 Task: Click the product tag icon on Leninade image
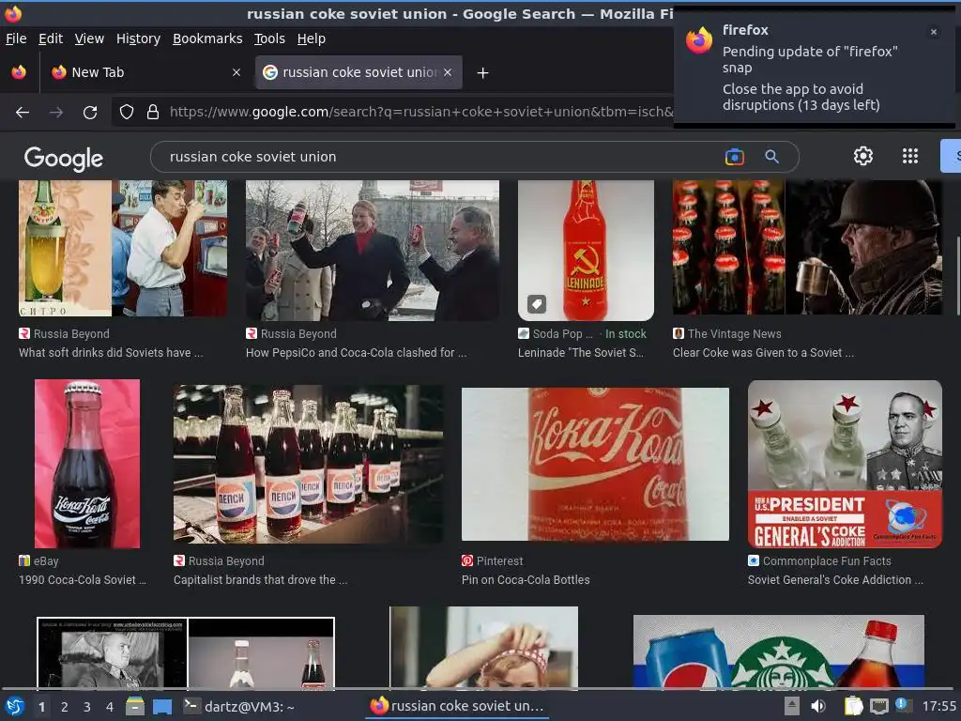click(536, 303)
